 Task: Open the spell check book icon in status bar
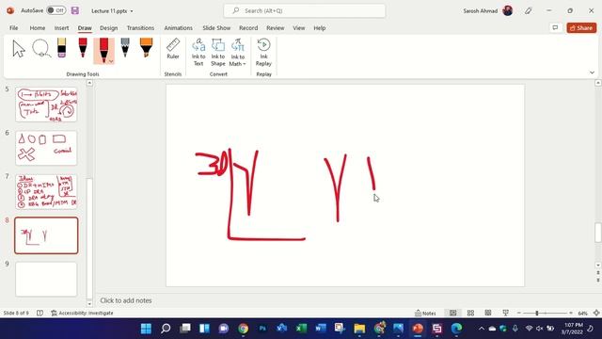40,313
